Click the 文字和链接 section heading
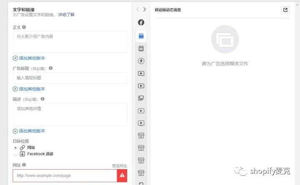The image size is (300, 185). pyautogui.click(x=23, y=10)
